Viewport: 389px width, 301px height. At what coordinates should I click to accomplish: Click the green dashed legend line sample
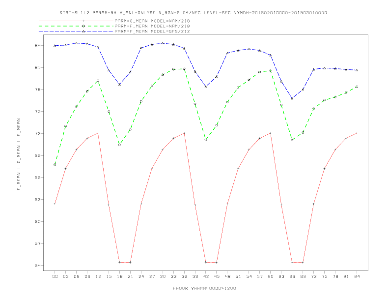point(76,26)
